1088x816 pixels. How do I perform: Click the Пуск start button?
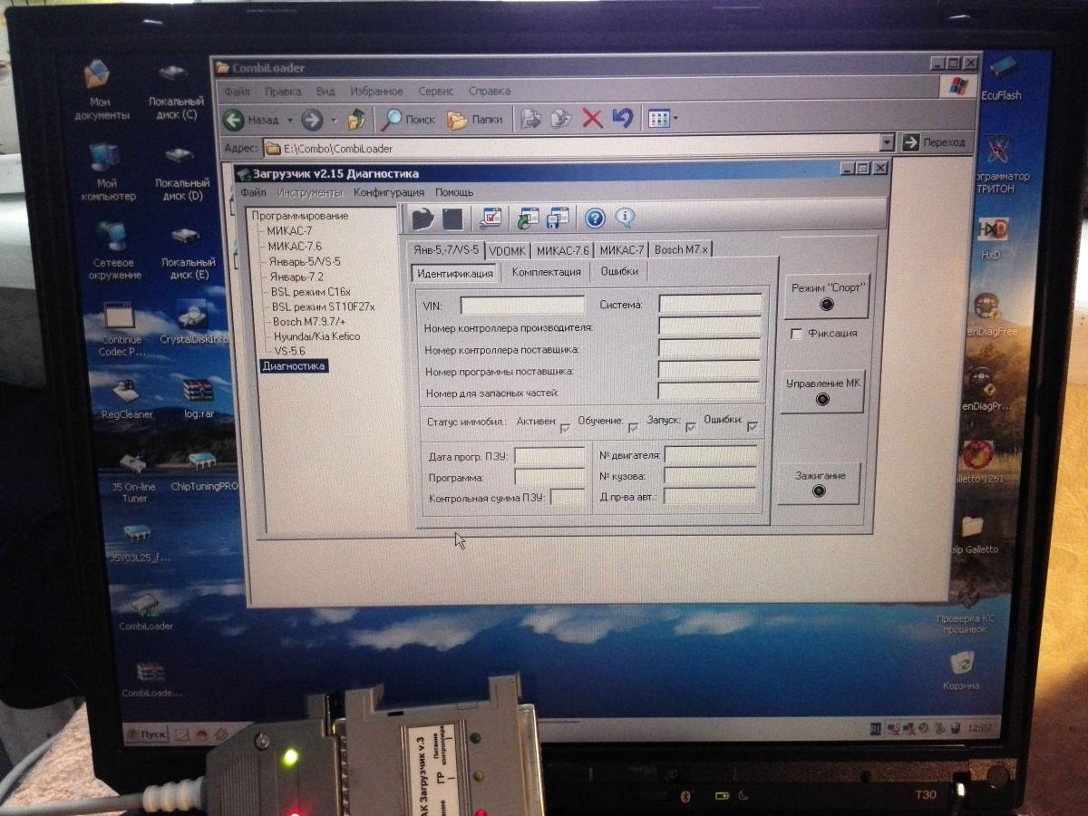[x=145, y=733]
